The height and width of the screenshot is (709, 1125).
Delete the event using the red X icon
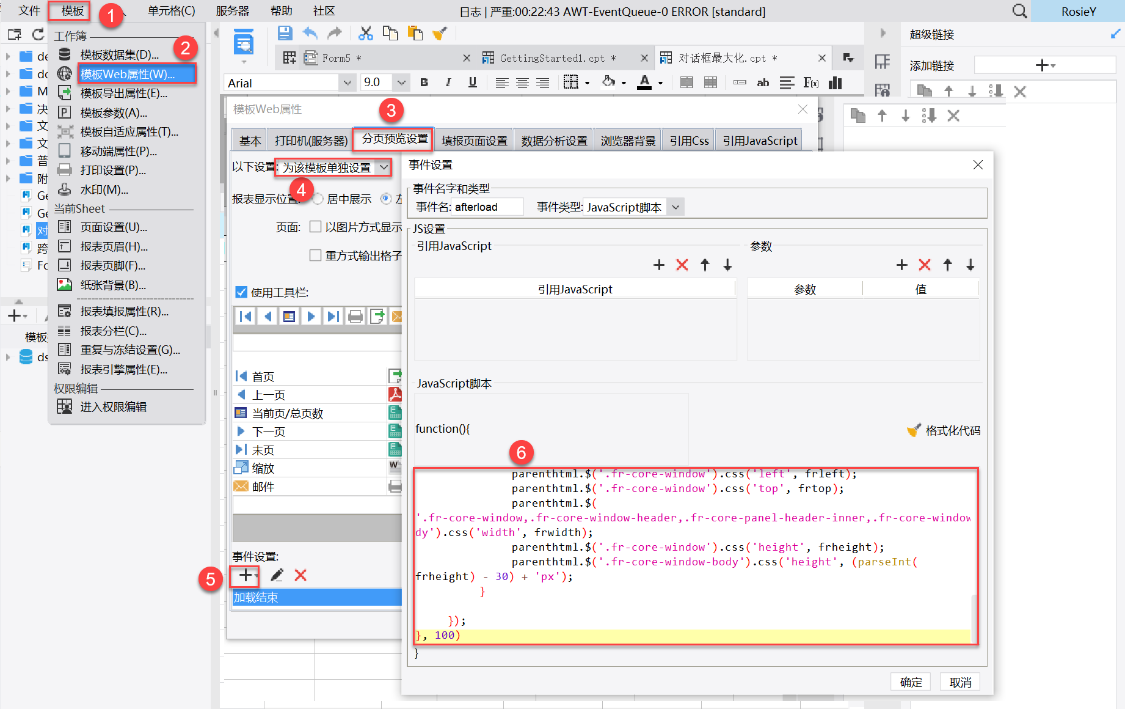[300, 575]
